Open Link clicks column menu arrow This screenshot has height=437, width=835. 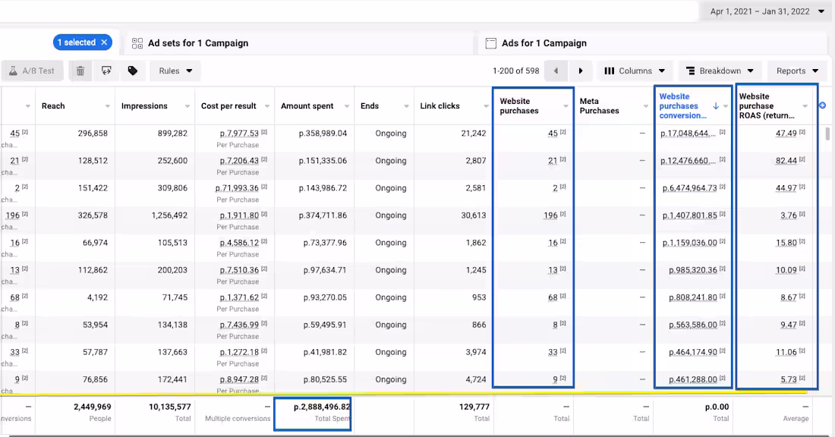[x=486, y=106]
